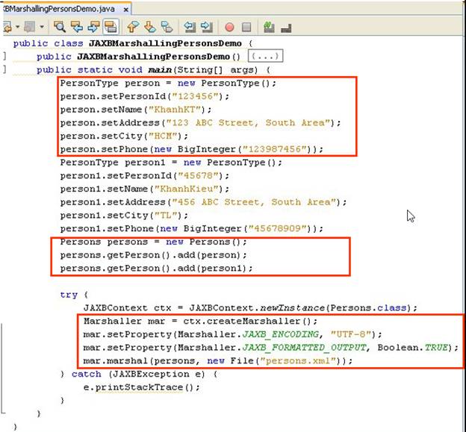Click Shift Line Right icon

click(207, 27)
